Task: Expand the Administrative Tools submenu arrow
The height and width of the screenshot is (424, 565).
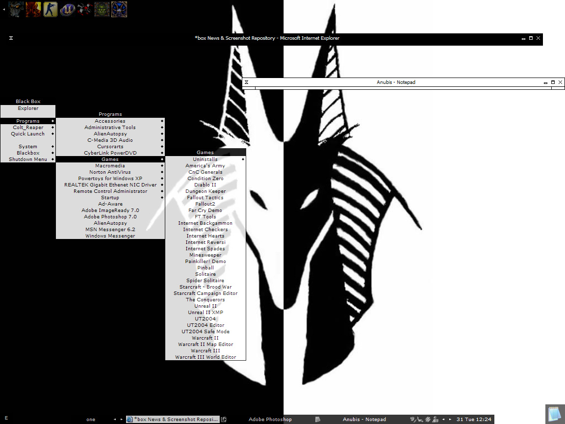Action: (162, 128)
